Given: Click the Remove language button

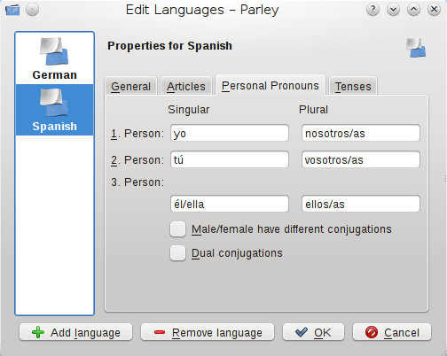Looking at the screenshot, I should coord(208,332).
